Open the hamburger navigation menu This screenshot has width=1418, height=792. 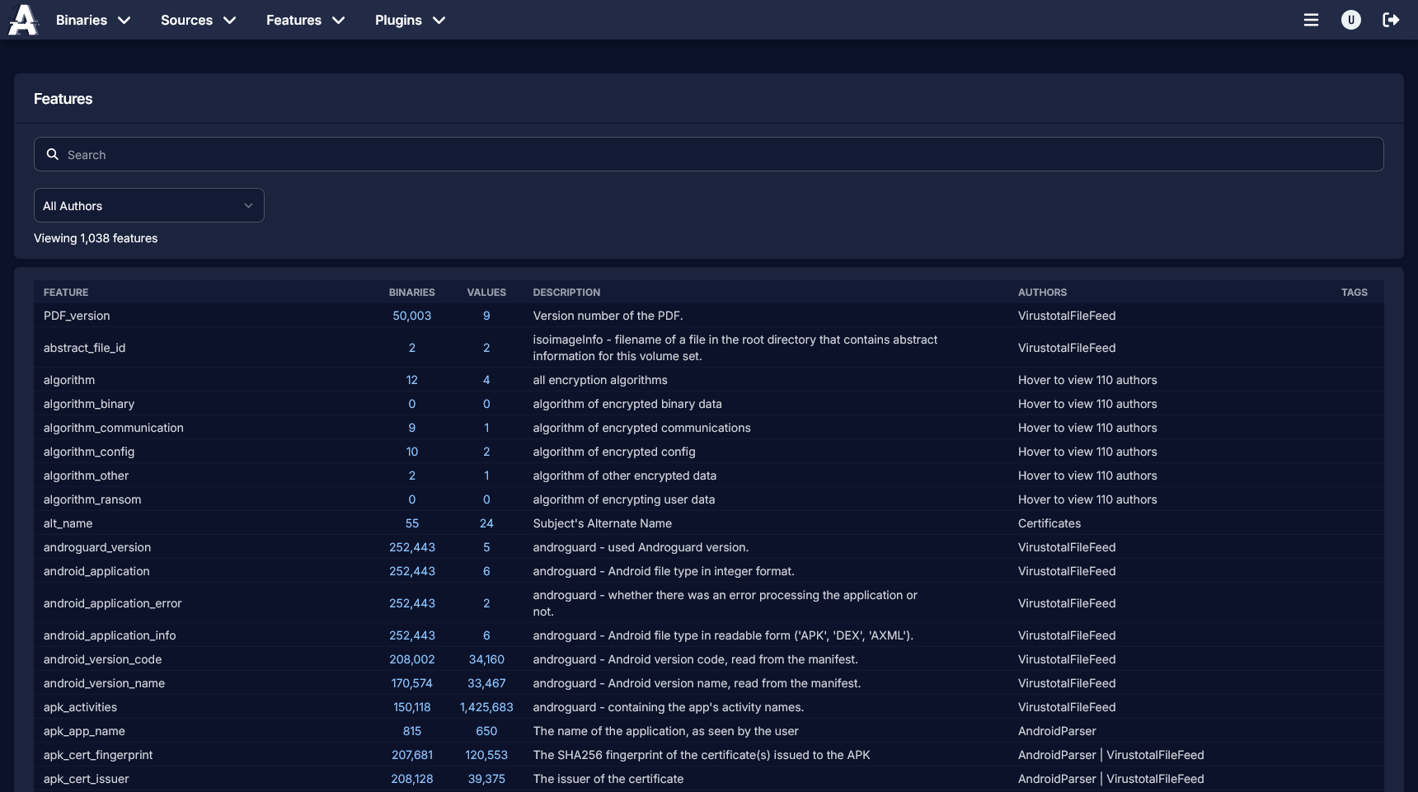click(1312, 20)
